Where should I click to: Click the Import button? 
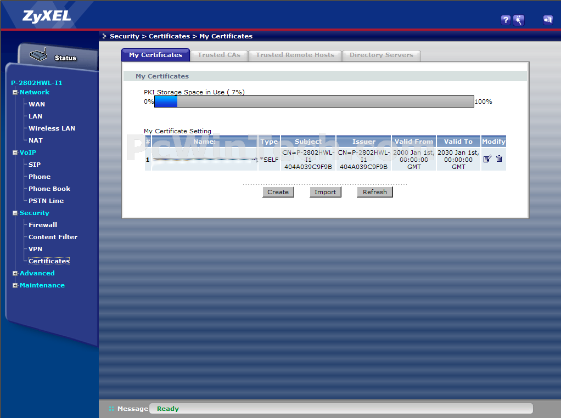[x=325, y=192]
